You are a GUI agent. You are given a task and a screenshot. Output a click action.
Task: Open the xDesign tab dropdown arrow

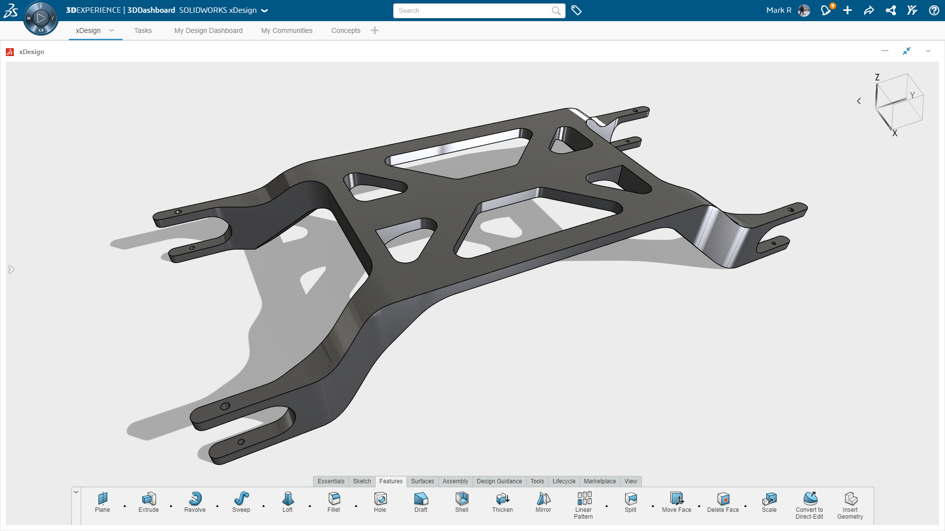112,30
